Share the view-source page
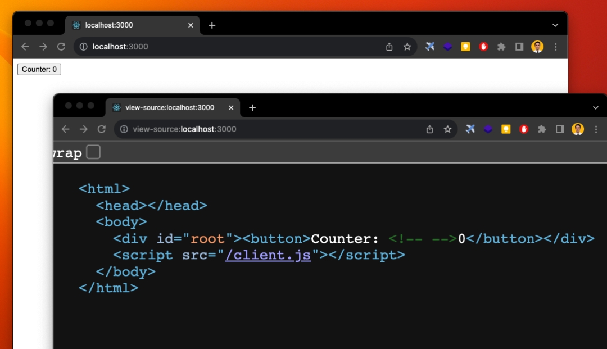The width and height of the screenshot is (607, 349). point(429,129)
